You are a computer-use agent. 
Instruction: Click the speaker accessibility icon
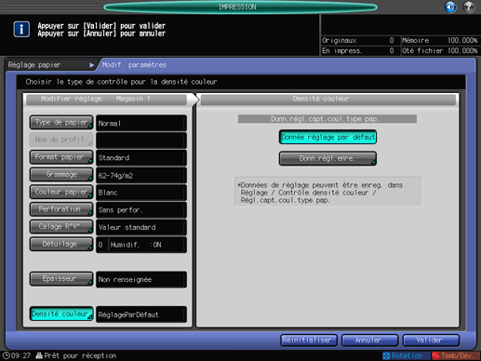coord(450,7)
